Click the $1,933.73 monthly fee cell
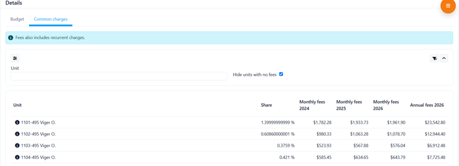The height and width of the screenshot is (166, 459). [x=359, y=123]
